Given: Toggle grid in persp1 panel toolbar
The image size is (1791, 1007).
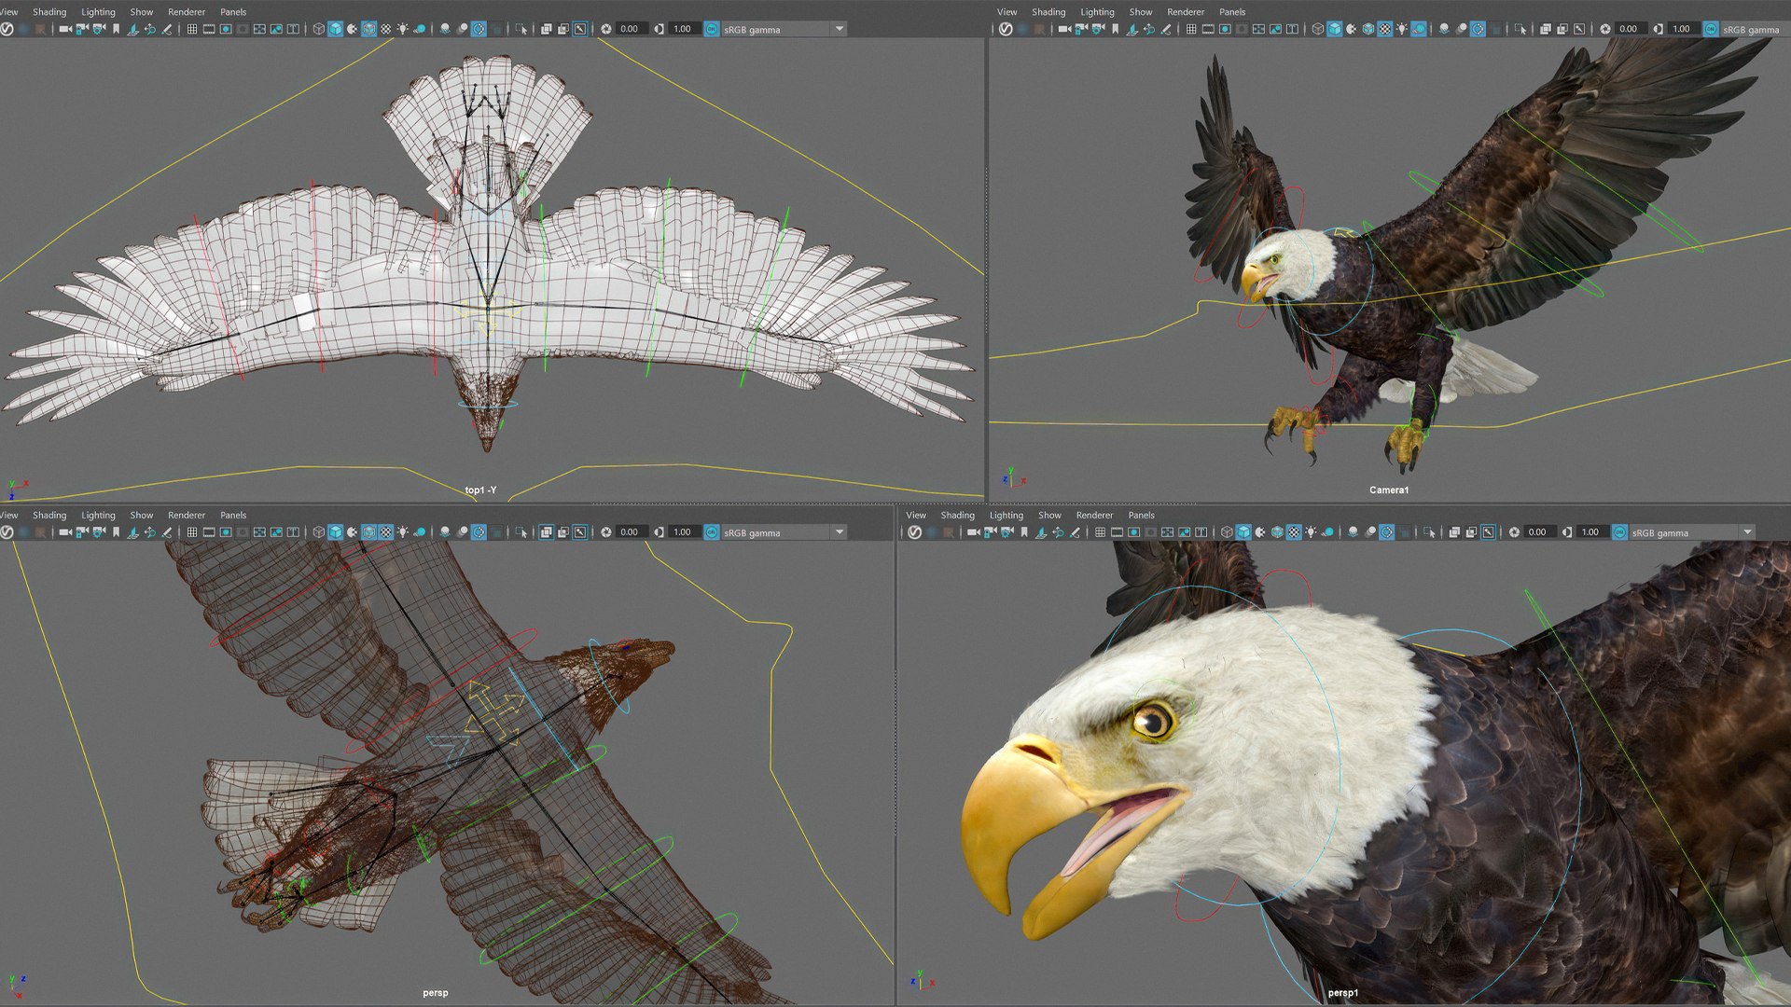Looking at the screenshot, I should 1100,532.
